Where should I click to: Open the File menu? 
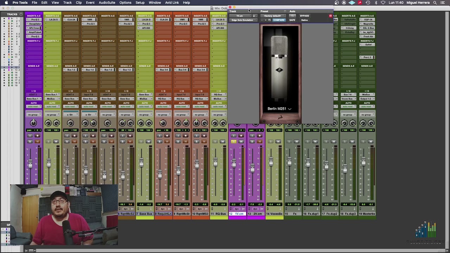pyautogui.click(x=34, y=2)
